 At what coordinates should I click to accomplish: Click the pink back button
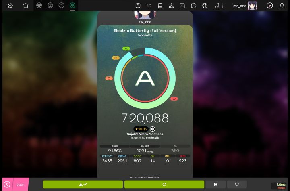coord(16,184)
